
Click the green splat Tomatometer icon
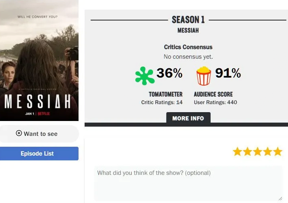tap(145, 76)
